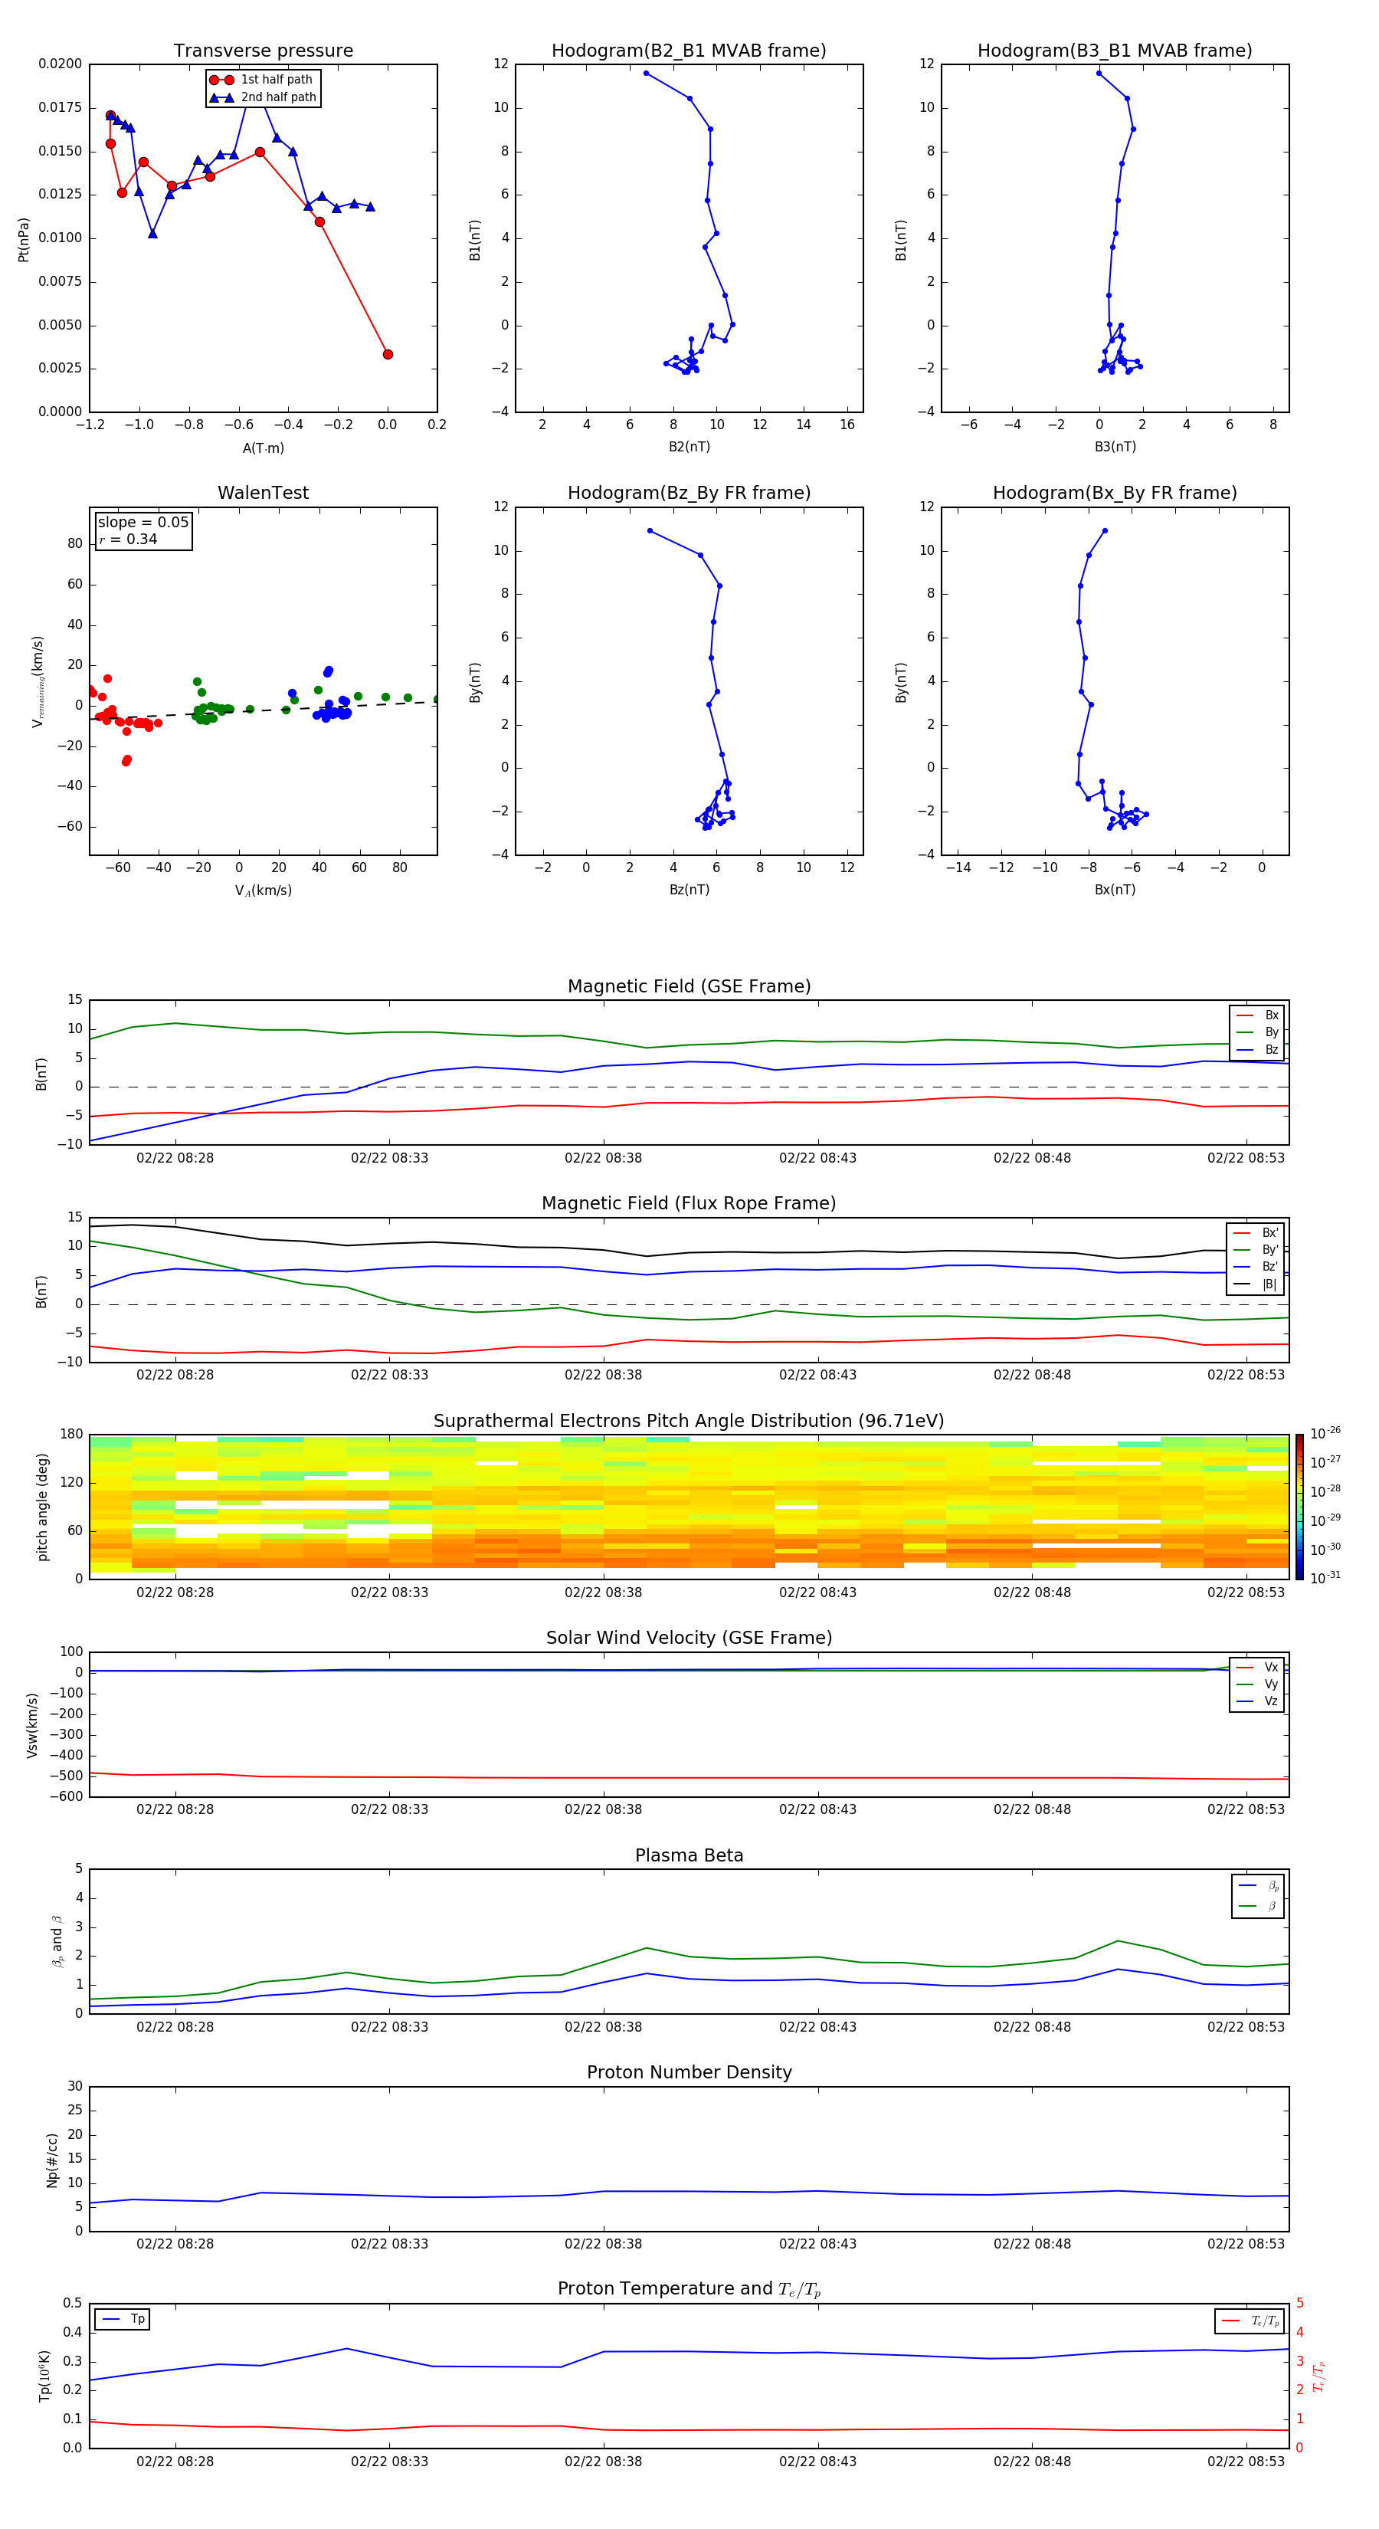
Task: Click the 'Magnetic Field (Flux Rope Frame)' title
Action: pyautogui.click(x=689, y=1204)
